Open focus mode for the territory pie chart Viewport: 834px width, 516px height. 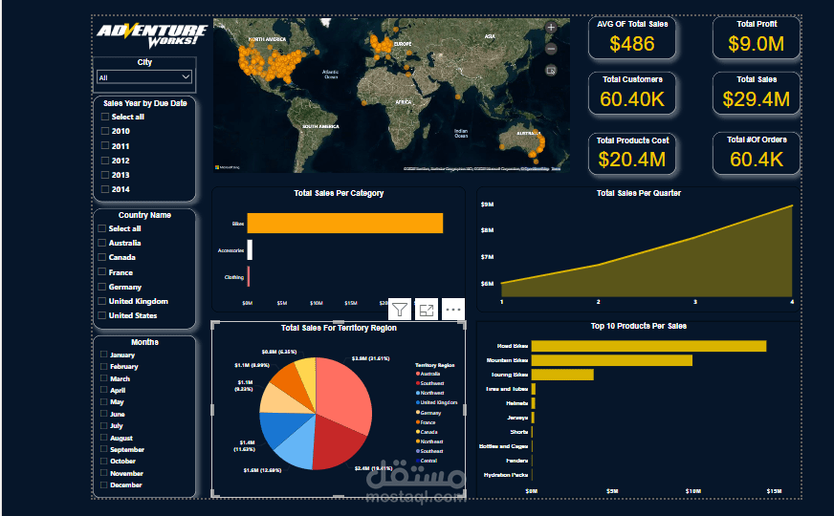(x=427, y=310)
